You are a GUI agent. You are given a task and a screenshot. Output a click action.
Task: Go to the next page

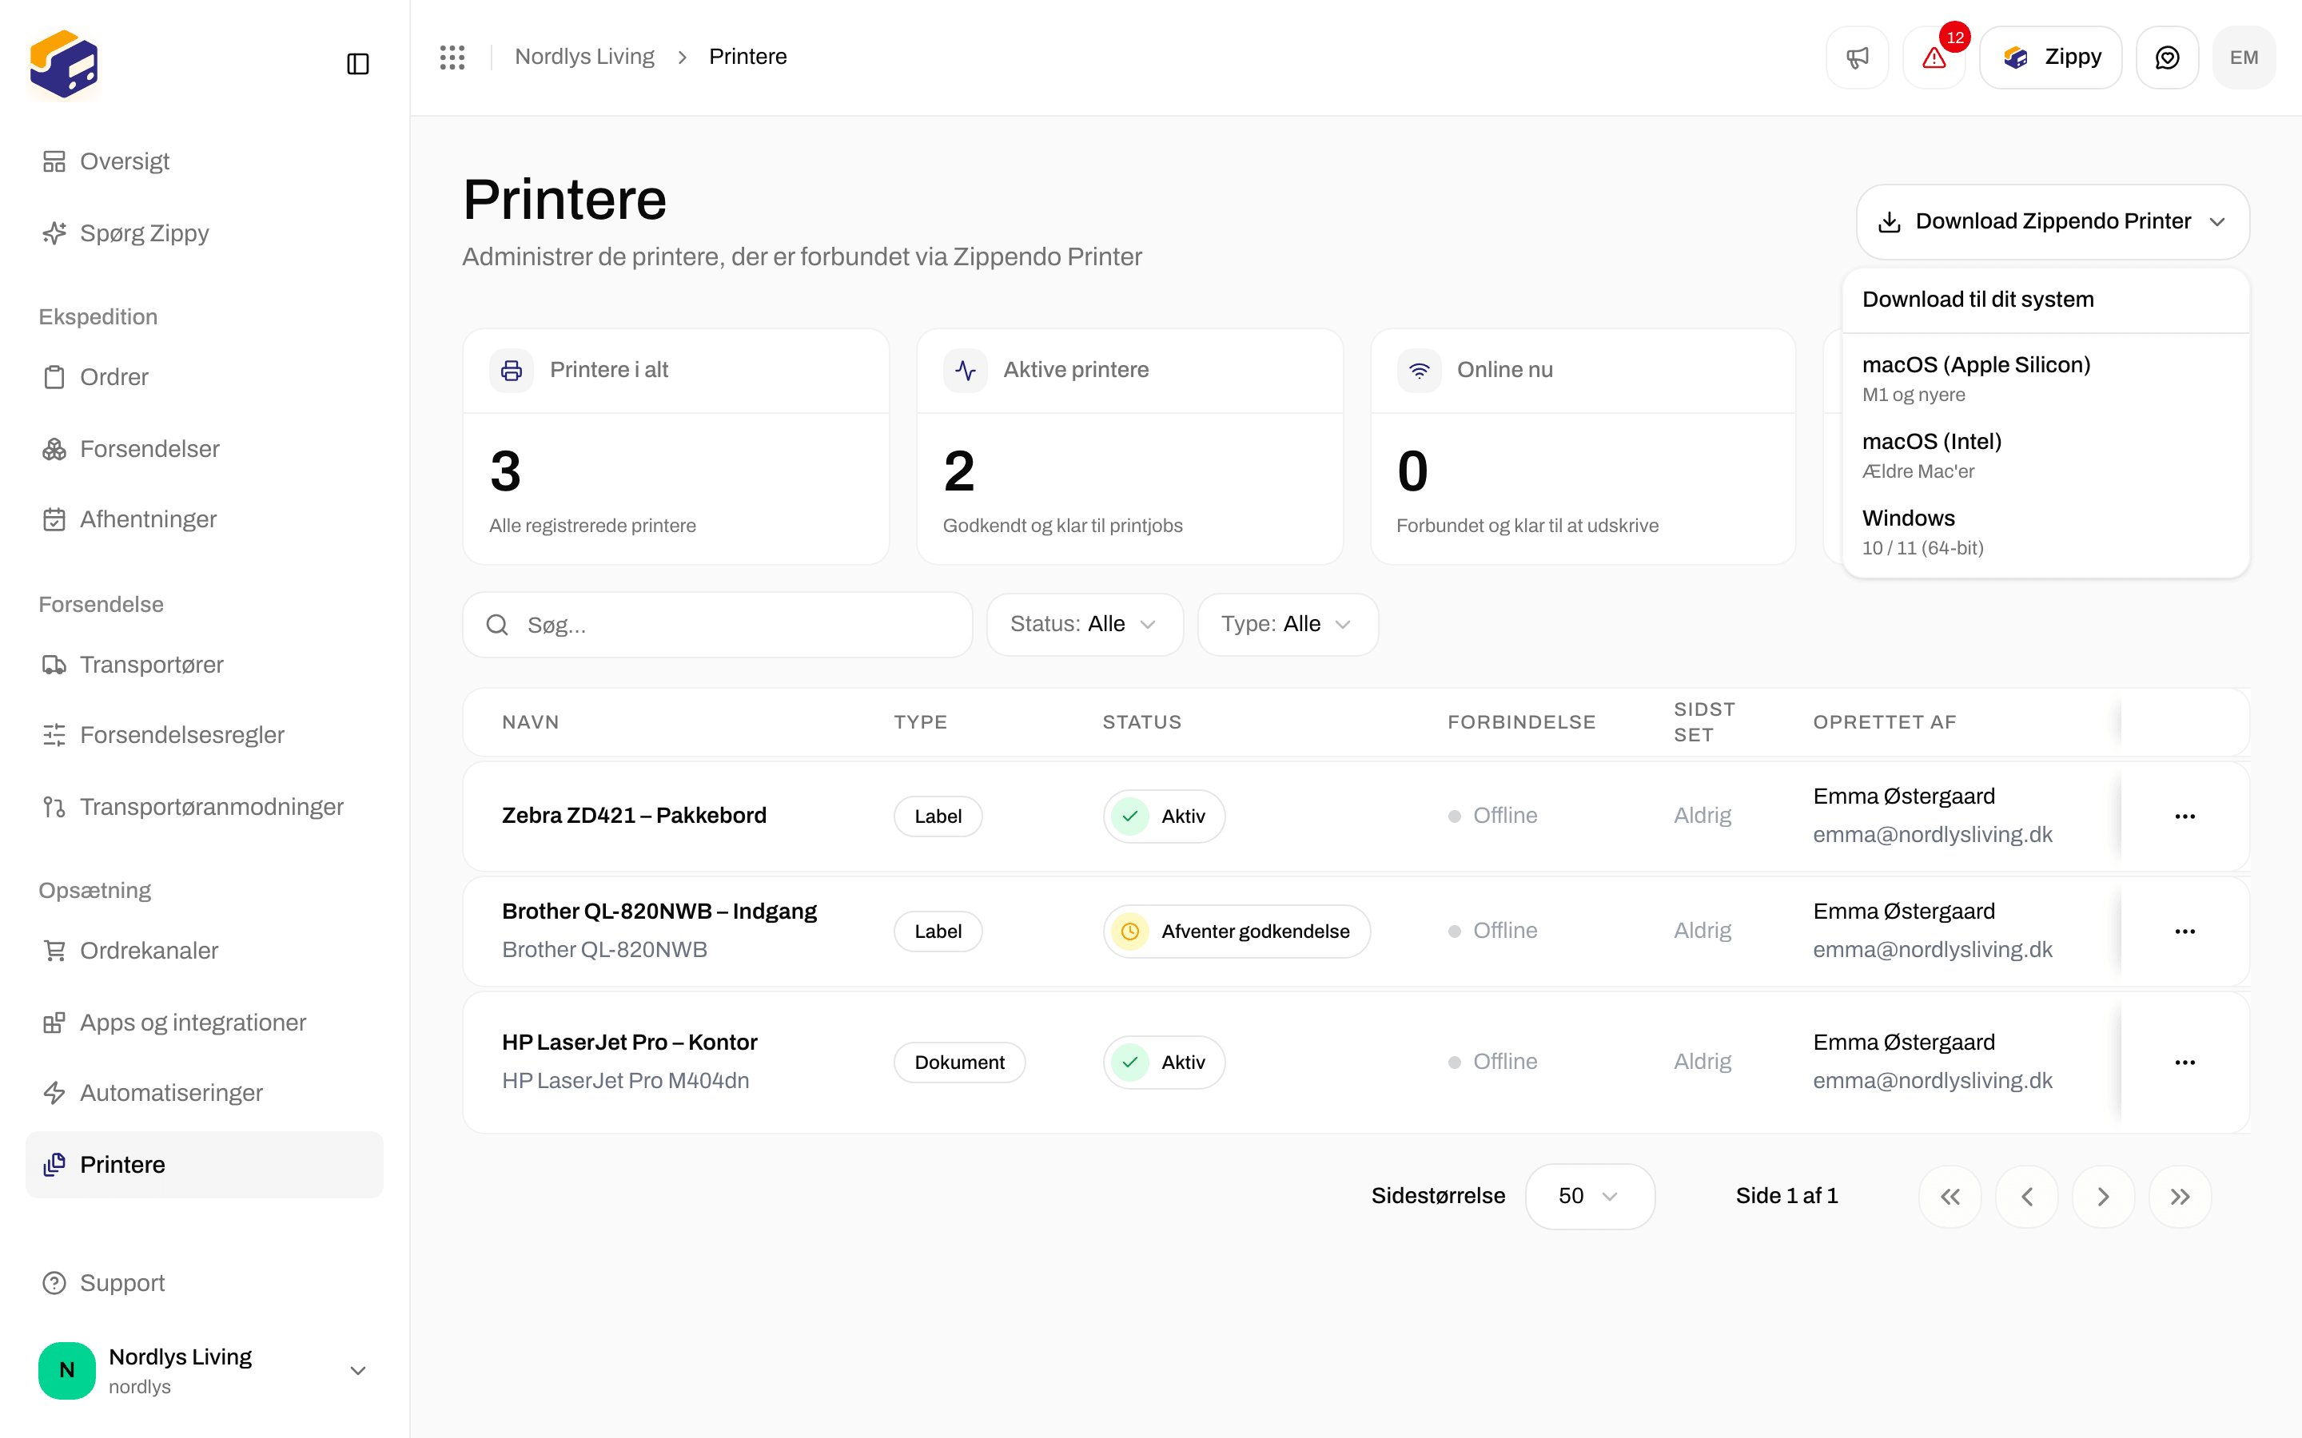[2103, 1197]
